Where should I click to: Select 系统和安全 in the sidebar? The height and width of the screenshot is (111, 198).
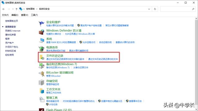click(x=11, y=27)
